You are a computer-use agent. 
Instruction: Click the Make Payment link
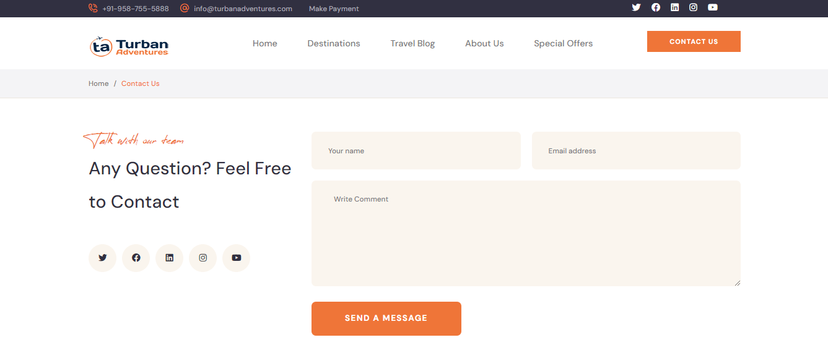click(334, 9)
